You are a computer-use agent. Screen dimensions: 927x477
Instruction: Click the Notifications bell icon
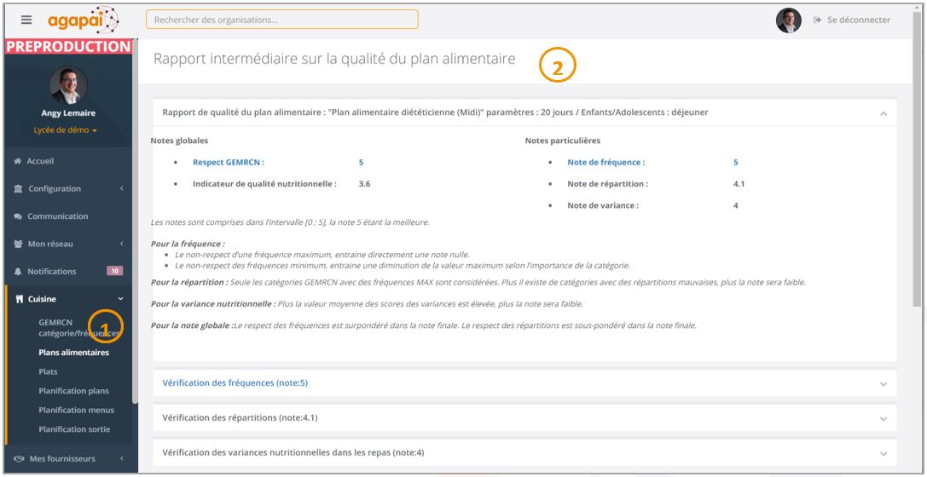[18, 272]
